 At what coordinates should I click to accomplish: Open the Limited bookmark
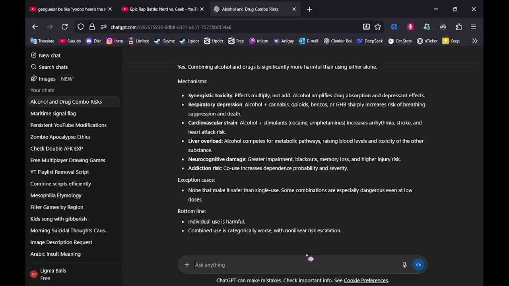click(139, 41)
